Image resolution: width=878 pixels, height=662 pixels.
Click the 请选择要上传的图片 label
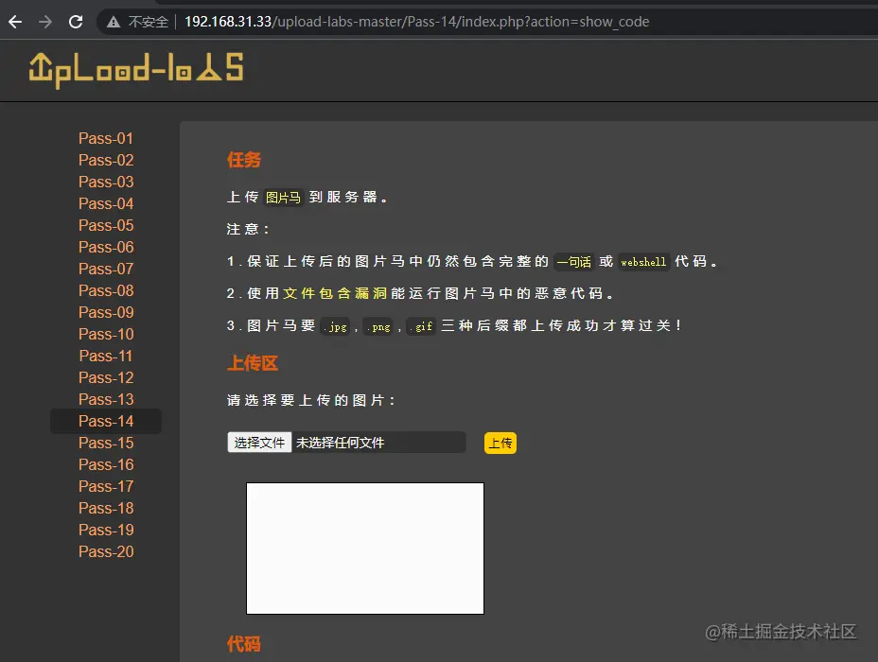pyautogui.click(x=310, y=400)
